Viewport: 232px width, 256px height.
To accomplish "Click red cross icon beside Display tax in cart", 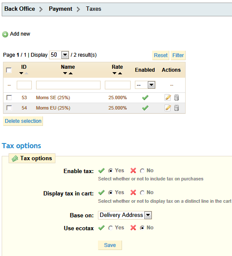I will click(x=133, y=193).
